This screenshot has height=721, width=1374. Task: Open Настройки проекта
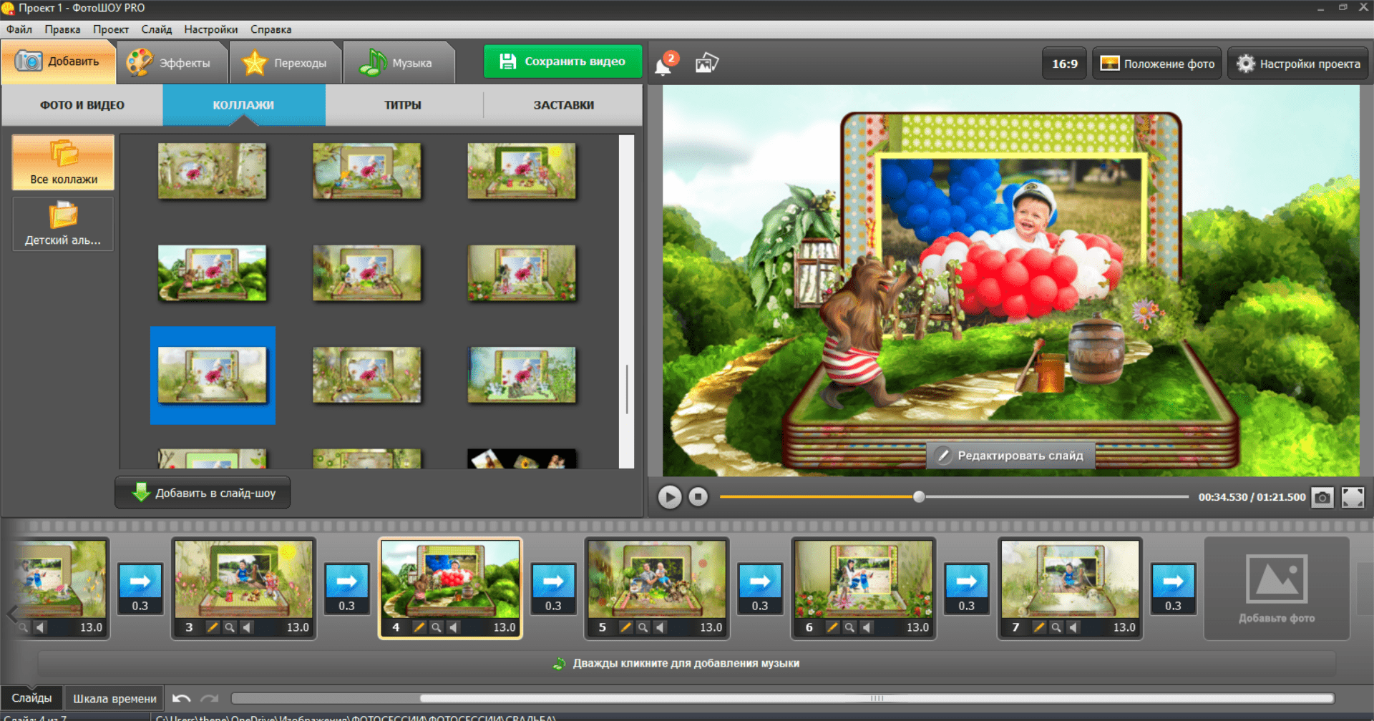1298,64
